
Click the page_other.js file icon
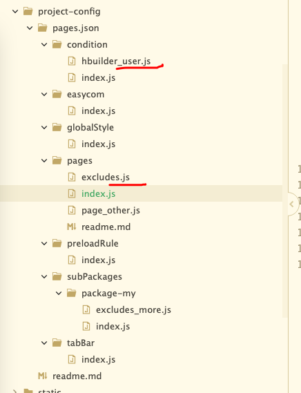(72, 210)
